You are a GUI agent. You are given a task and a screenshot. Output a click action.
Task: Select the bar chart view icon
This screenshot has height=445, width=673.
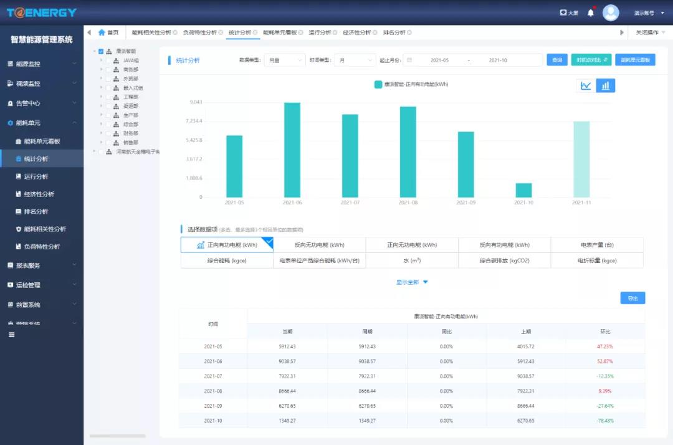coord(606,85)
